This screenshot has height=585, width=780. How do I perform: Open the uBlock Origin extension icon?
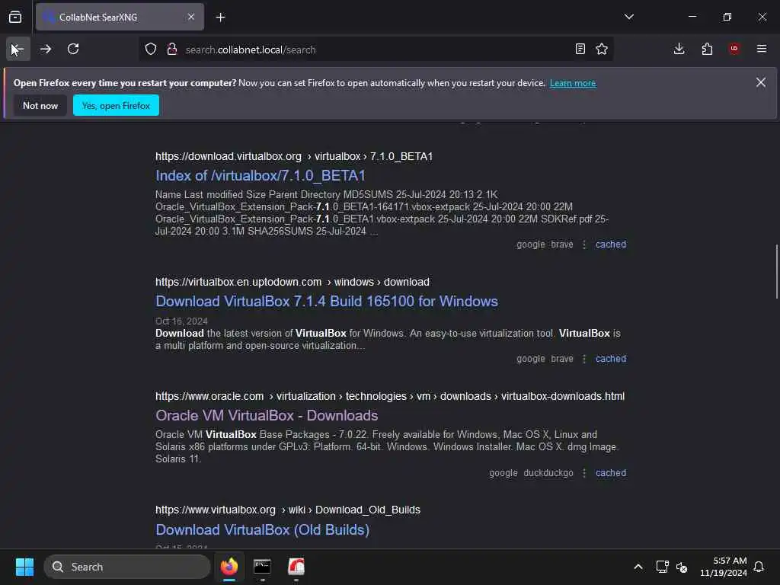pos(734,49)
